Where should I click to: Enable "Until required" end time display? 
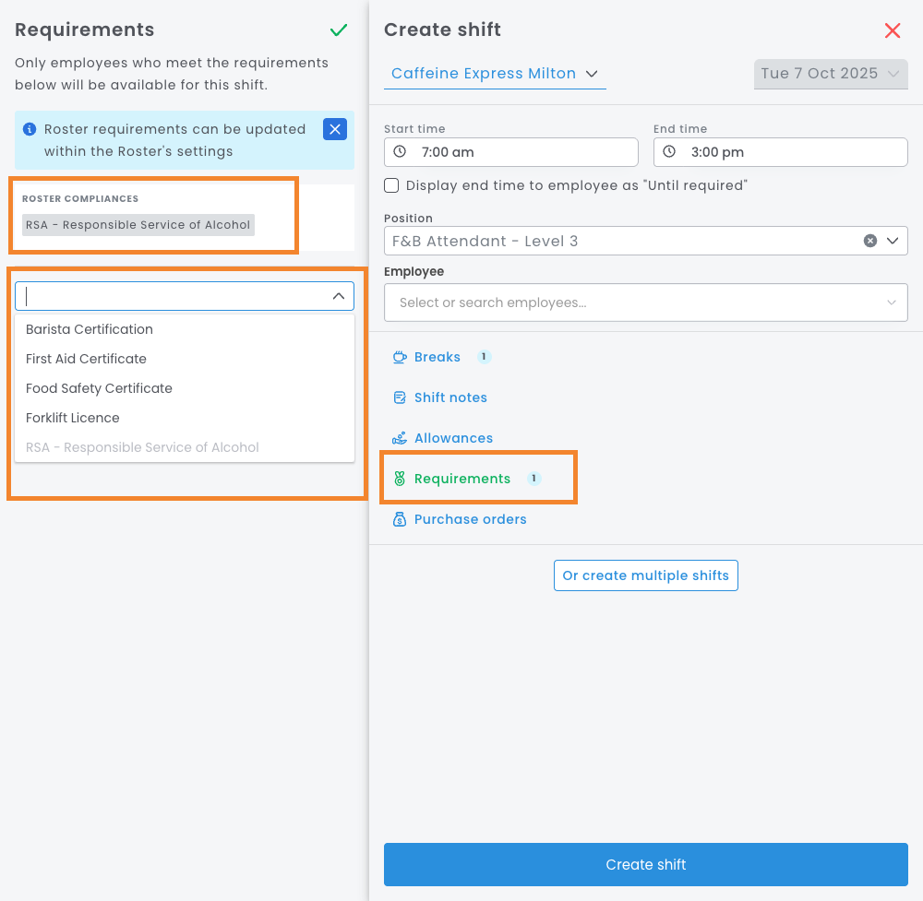391,185
